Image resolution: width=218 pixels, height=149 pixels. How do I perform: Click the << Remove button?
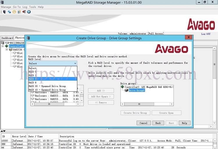tap(101, 102)
